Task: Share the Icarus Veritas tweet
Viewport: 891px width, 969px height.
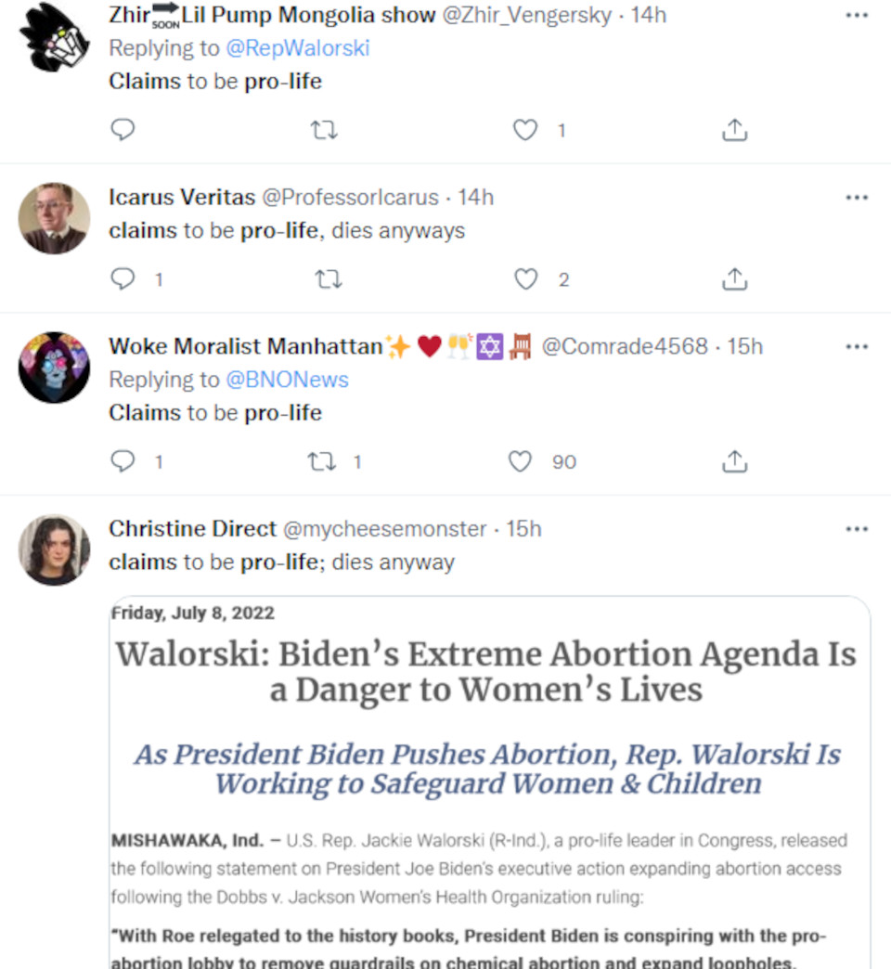Action: tap(735, 279)
